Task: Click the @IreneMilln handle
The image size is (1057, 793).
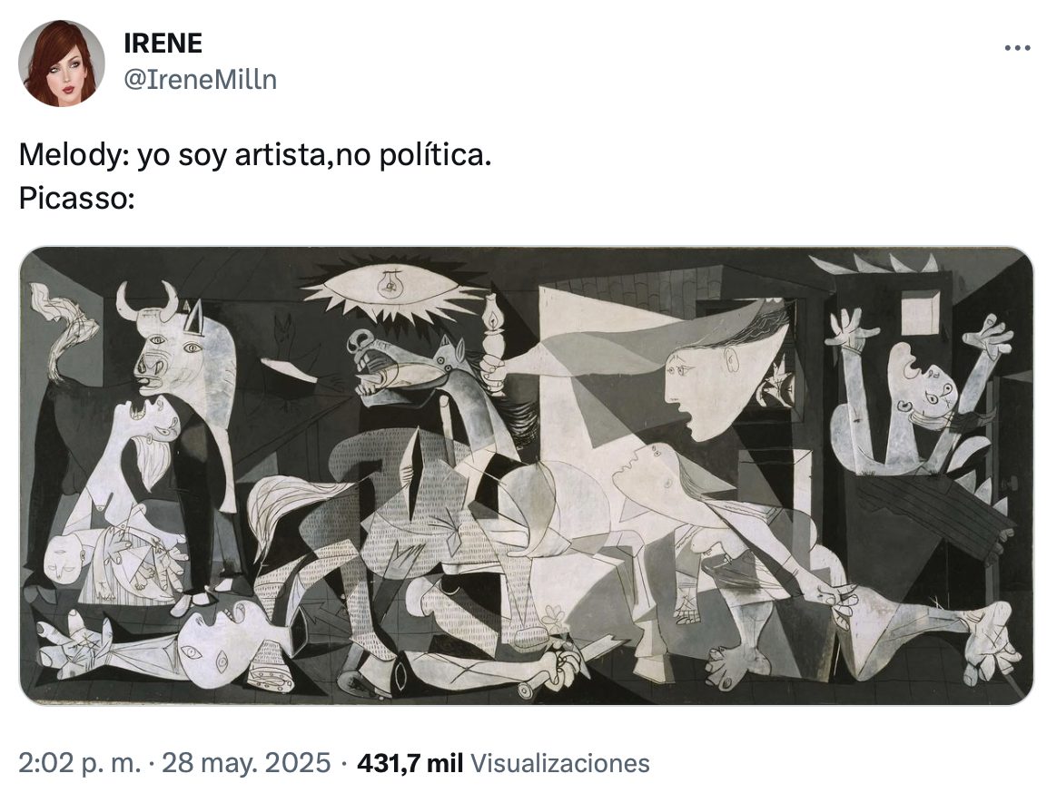Action: pos(200,80)
